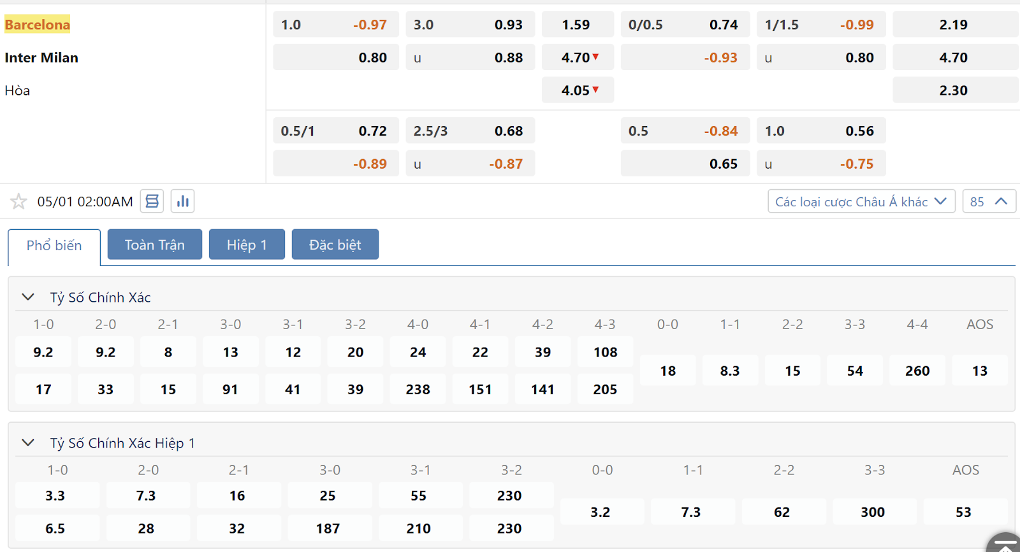
Task: Select first-half under odds -0.75
Action: 821,164
